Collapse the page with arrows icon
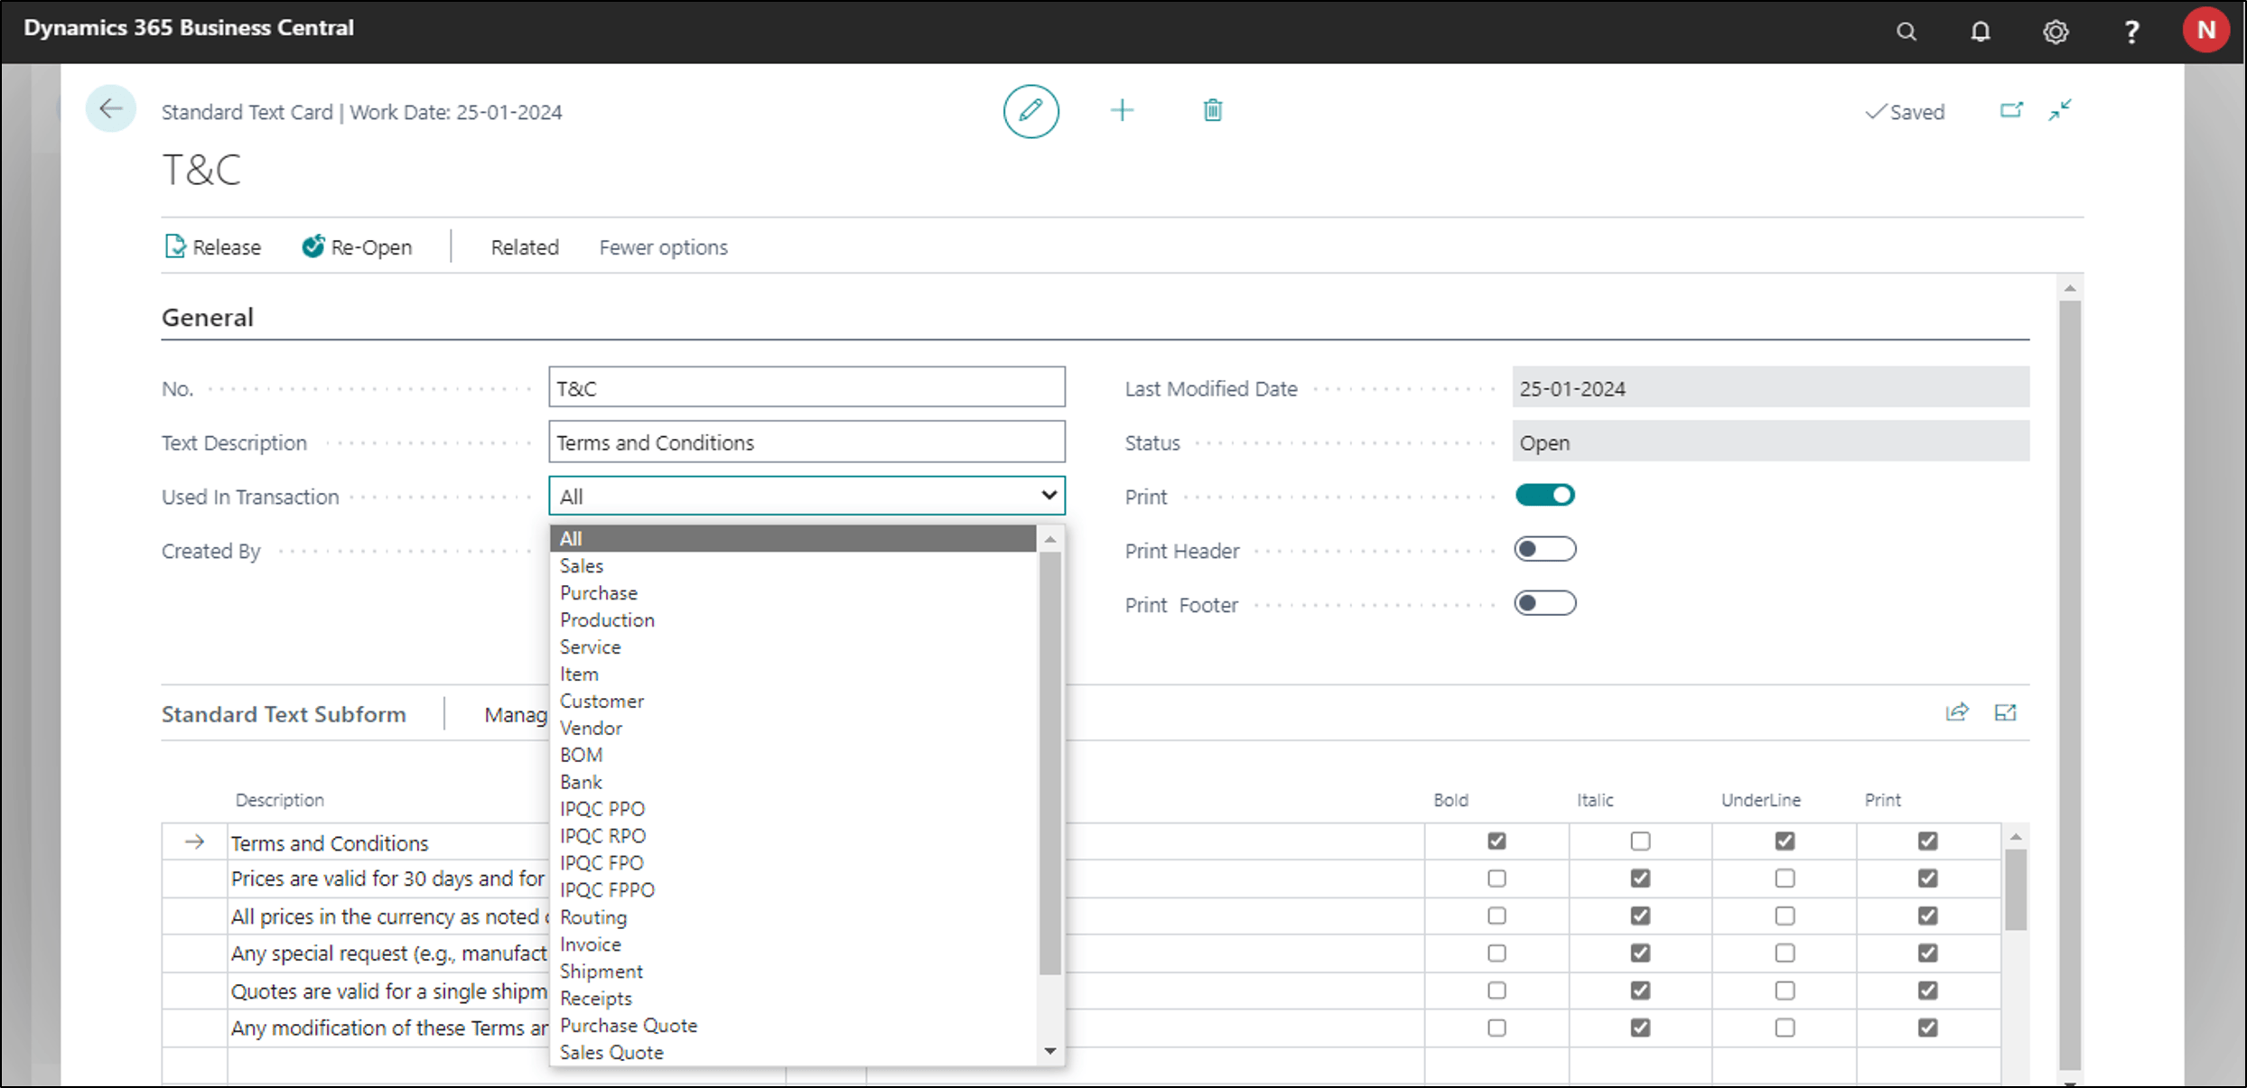 (x=2060, y=110)
